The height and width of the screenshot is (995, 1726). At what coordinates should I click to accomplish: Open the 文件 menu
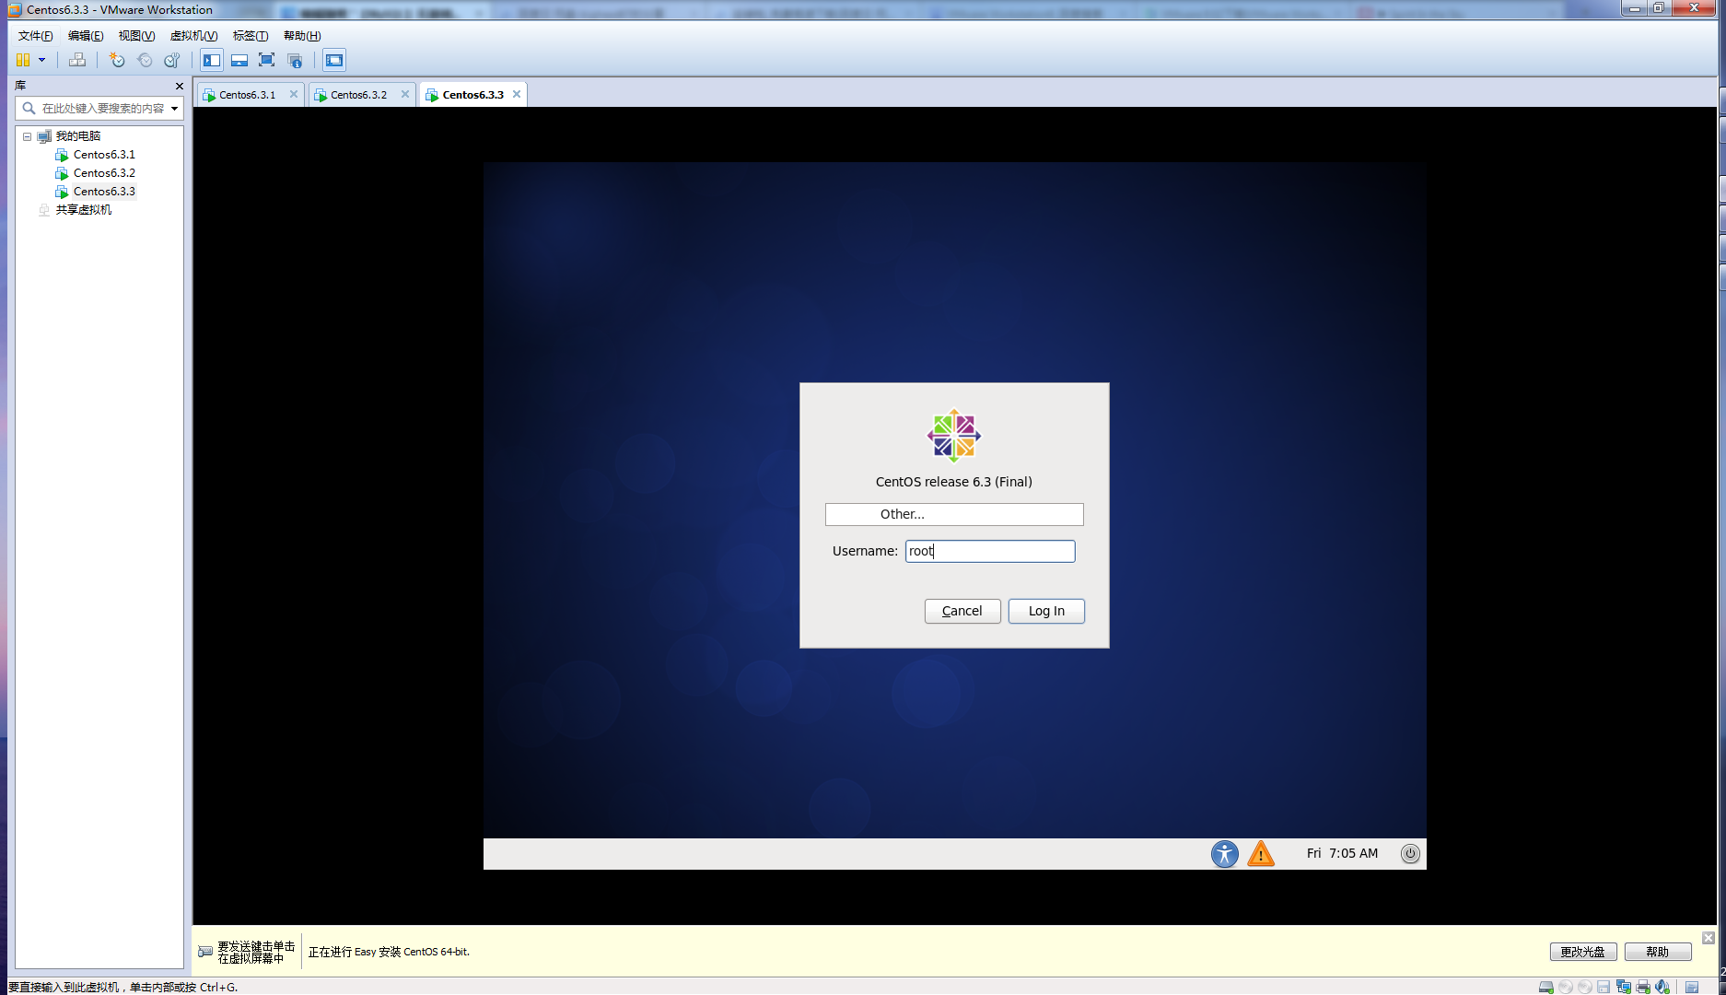point(35,36)
